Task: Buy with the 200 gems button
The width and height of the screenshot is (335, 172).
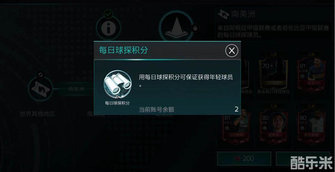Action: (x=244, y=159)
